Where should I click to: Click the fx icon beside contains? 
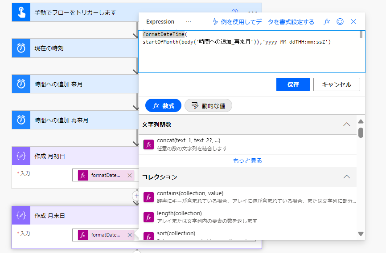(149, 197)
